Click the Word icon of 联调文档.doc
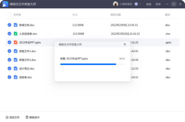The height and width of the screenshot is (122, 185). tap(15, 25)
